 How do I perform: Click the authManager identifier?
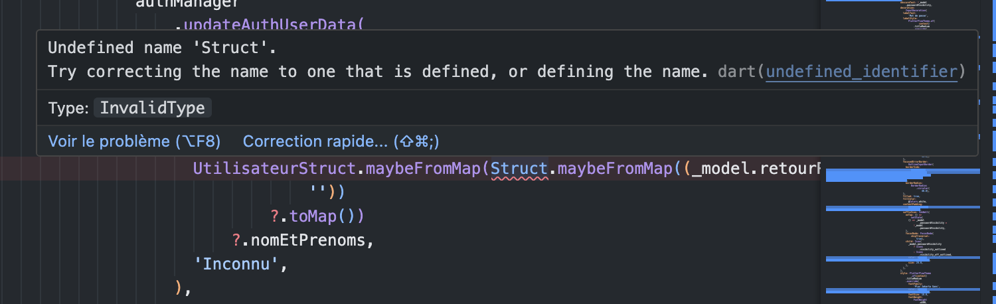click(187, 4)
